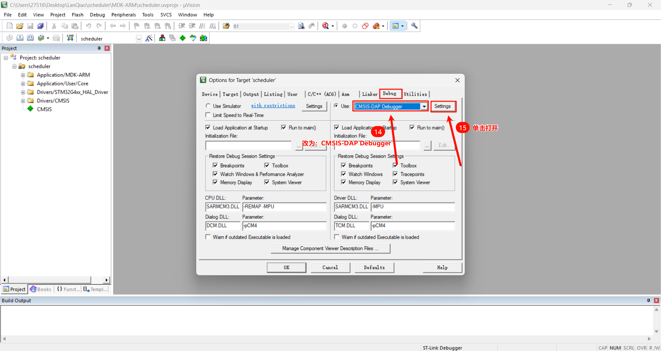Expand the Application/MDK-ARM folder
The width and height of the screenshot is (661, 351).
(23, 75)
